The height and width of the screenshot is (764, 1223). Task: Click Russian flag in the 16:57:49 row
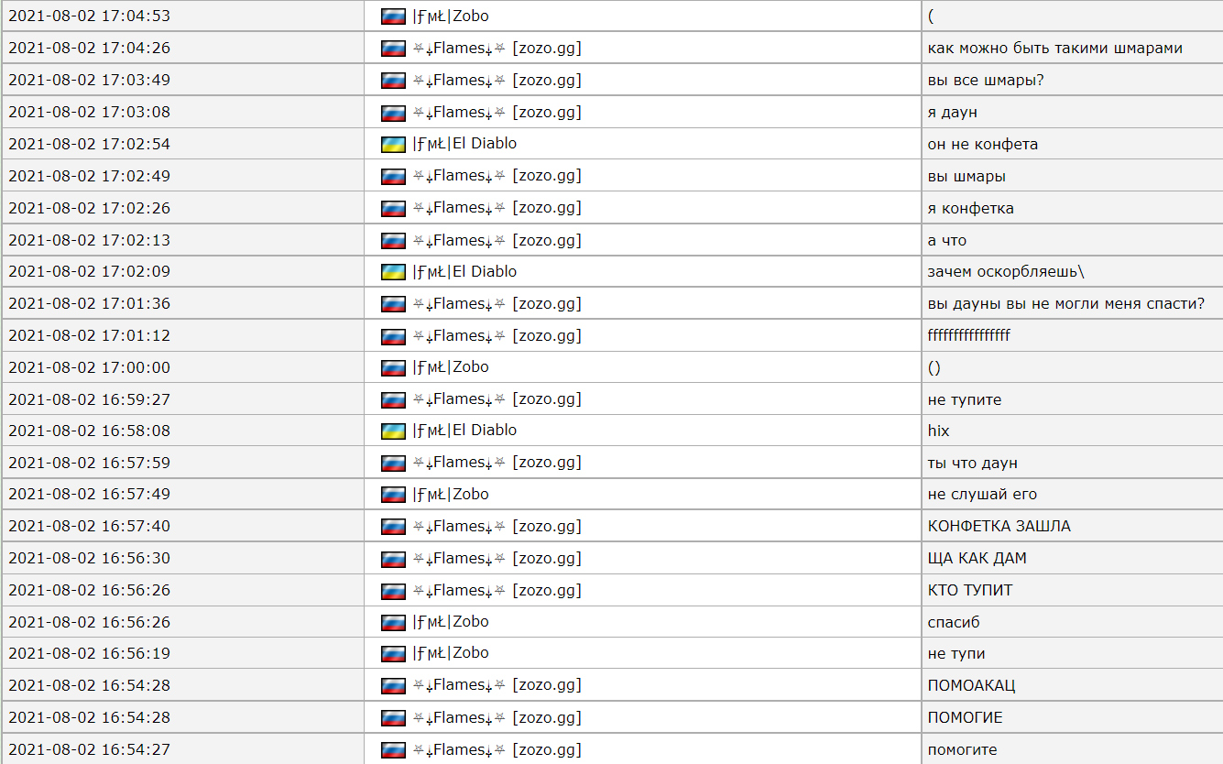[x=393, y=495]
